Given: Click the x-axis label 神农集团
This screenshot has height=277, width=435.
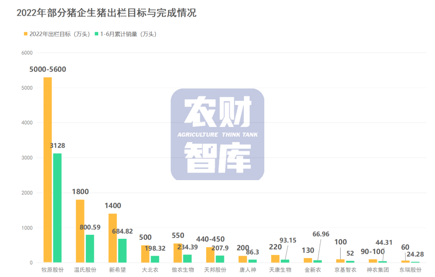Looking at the screenshot, I should coord(378,270).
